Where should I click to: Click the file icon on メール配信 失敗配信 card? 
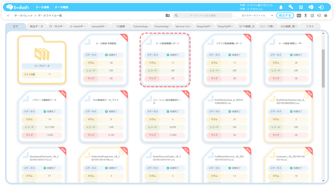pos(87,42)
